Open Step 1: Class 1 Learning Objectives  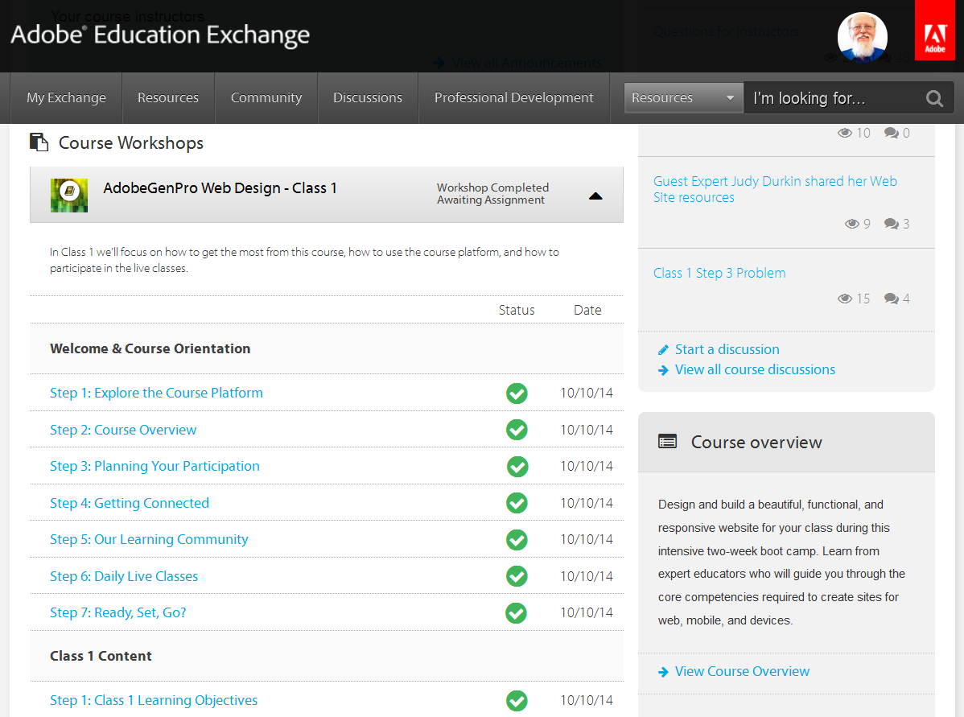[154, 700]
